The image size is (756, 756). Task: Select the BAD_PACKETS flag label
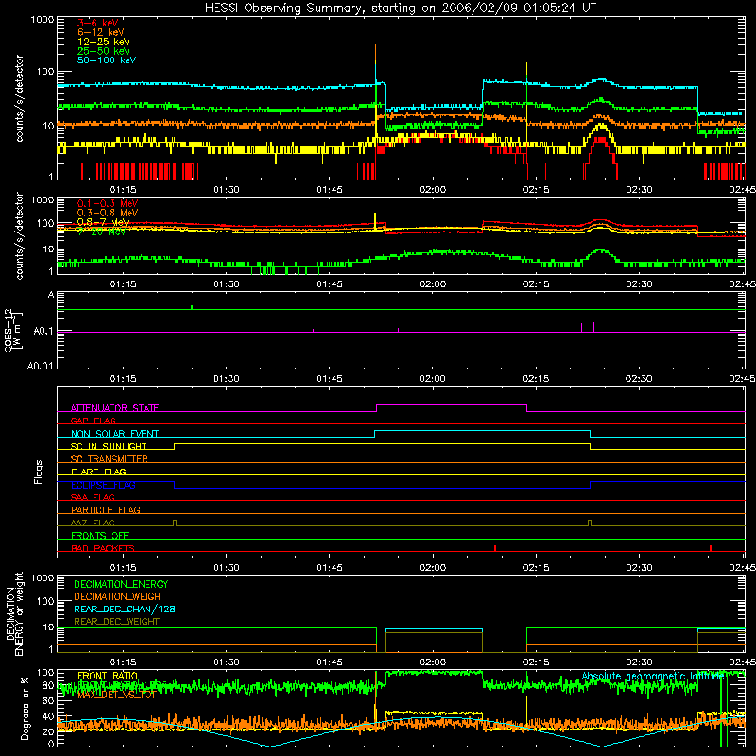tap(103, 548)
